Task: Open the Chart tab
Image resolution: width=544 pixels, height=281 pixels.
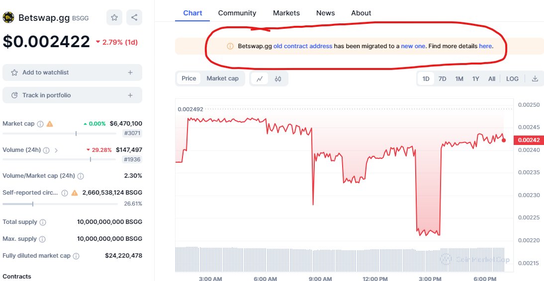Action: coord(192,13)
